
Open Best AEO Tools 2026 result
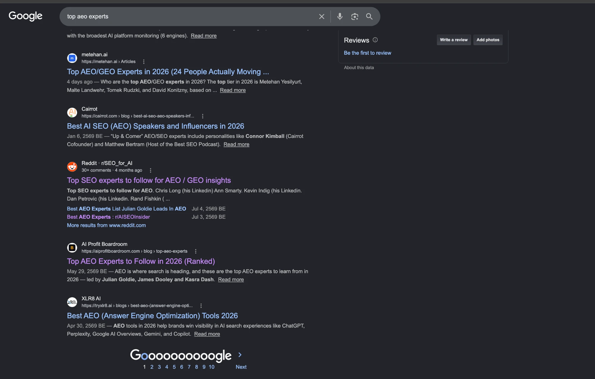coord(152,316)
